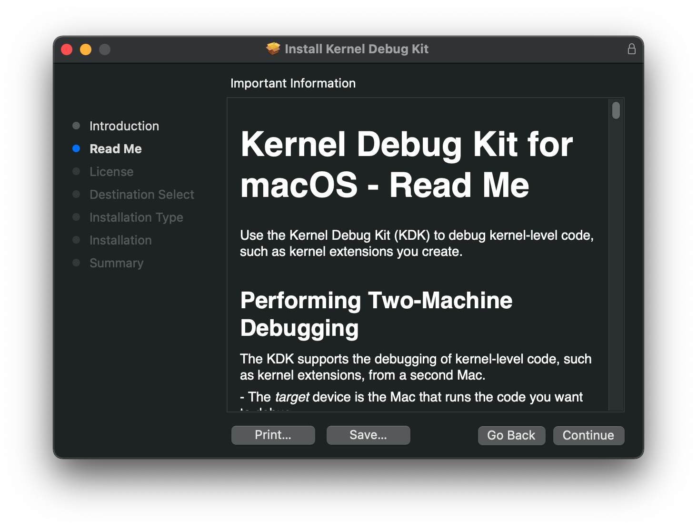The width and height of the screenshot is (697, 529).
Task: Click the 'Install Kernel Debug Kit' window title
Action: 356,49
